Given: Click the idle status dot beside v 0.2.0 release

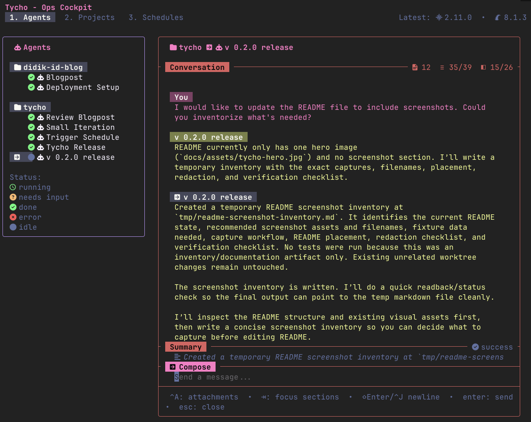Looking at the screenshot, I should tap(31, 157).
